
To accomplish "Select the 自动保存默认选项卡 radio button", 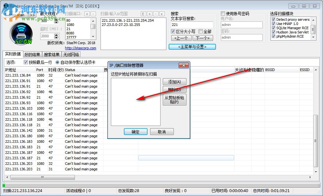I will tap(57, 63).
